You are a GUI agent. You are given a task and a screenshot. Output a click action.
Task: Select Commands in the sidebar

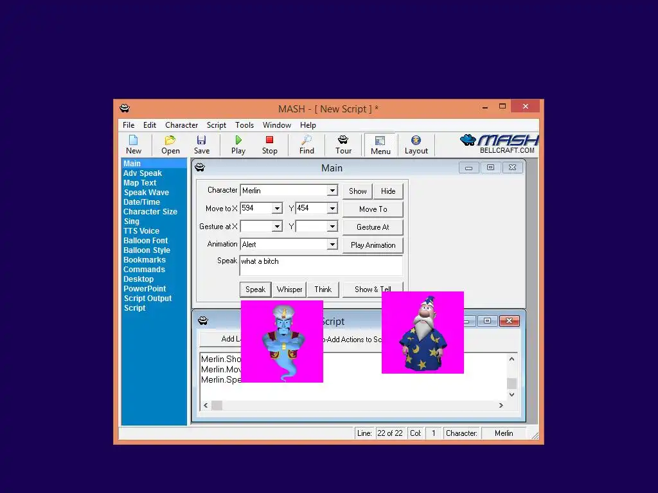tap(144, 270)
